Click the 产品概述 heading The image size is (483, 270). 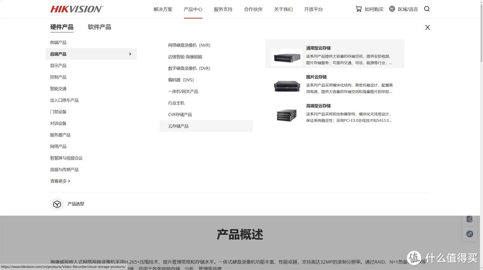(240, 235)
